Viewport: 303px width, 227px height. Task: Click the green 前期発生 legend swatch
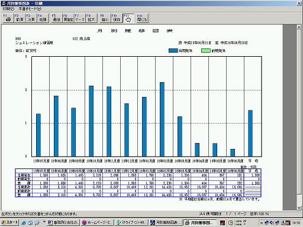point(205,50)
